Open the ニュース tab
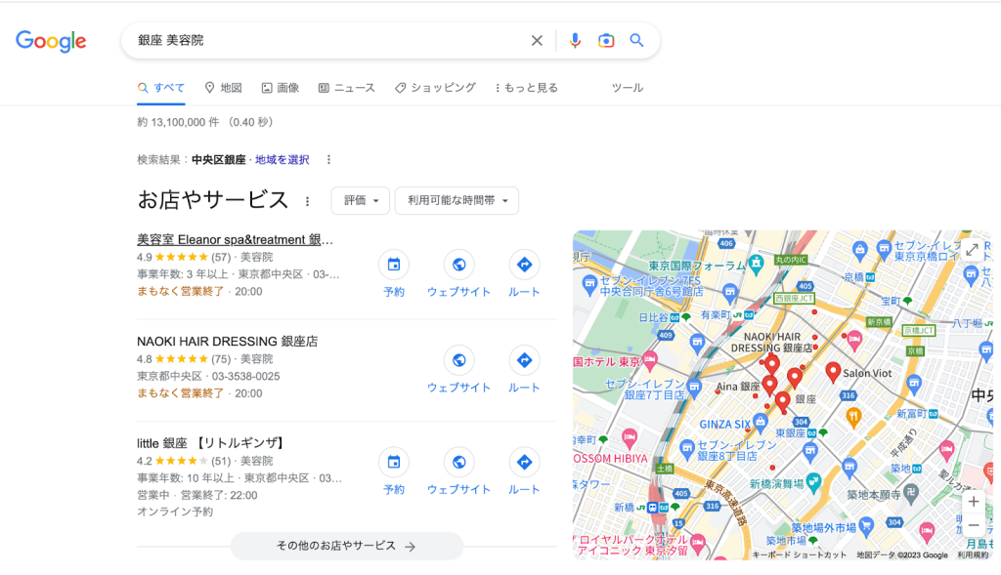Viewport: 1001px width, 575px height. coord(347,88)
